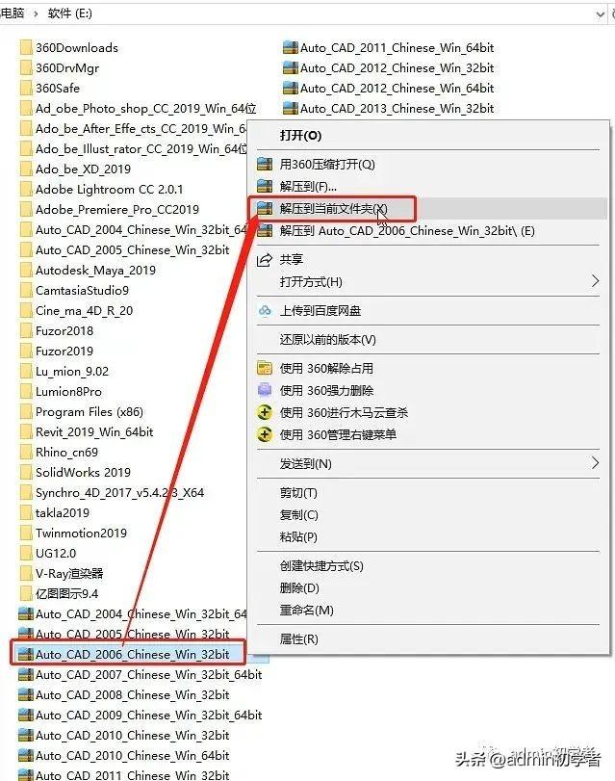This screenshot has height=781, width=615.
Task: Select folder name V-Ray渲染器
Action: tap(69, 573)
